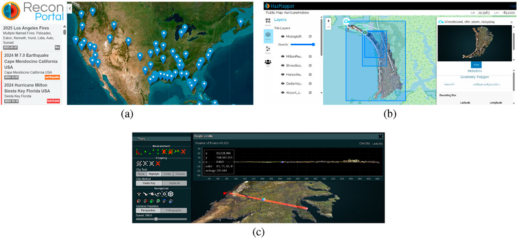
Task: Toggle visibility of the Airport_2.. layer
Action: [x=283, y=93]
